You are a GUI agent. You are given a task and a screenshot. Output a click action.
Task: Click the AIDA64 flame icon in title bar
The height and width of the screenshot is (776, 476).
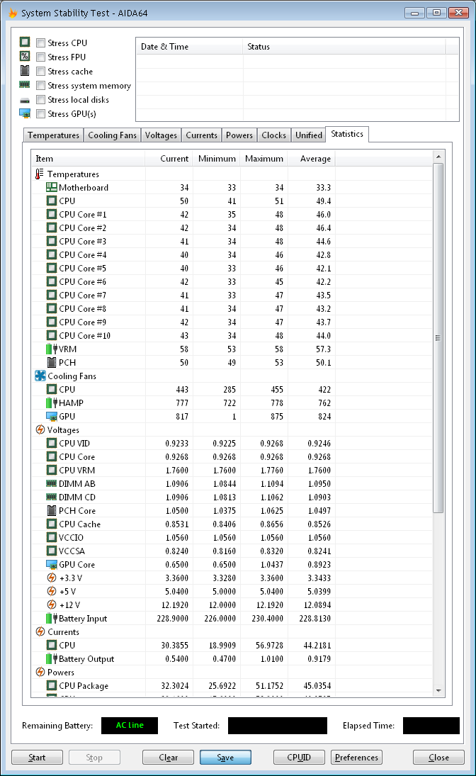coord(13,13)
